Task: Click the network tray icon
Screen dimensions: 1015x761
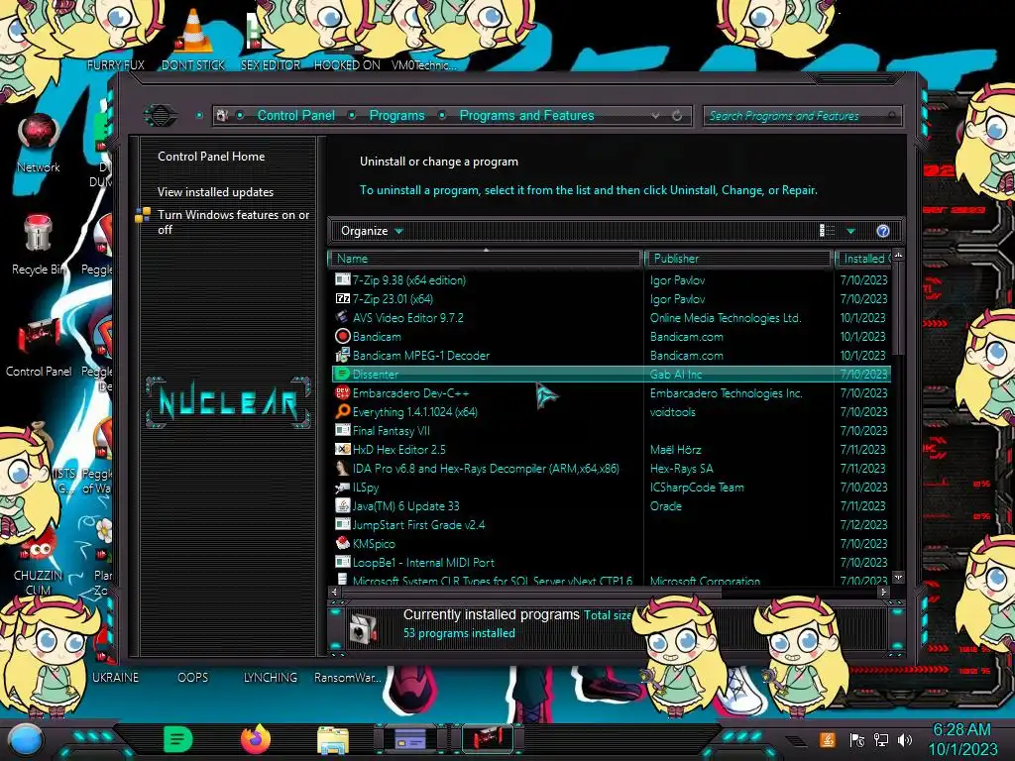Action: click(x=881, y=739)
